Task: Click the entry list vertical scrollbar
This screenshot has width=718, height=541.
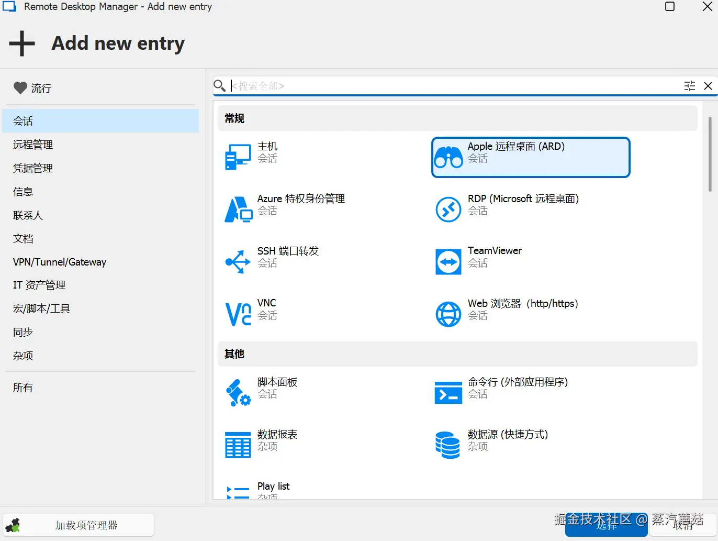Action: tap(710, 154)
